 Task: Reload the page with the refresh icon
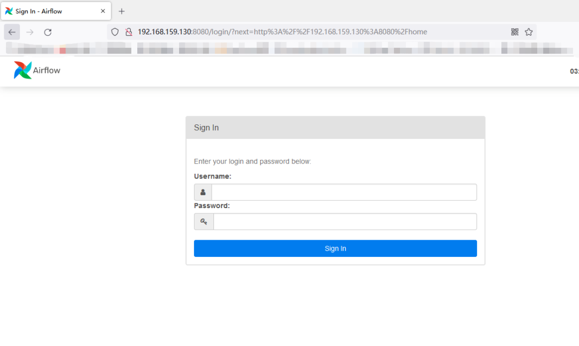tap(48, 32)
